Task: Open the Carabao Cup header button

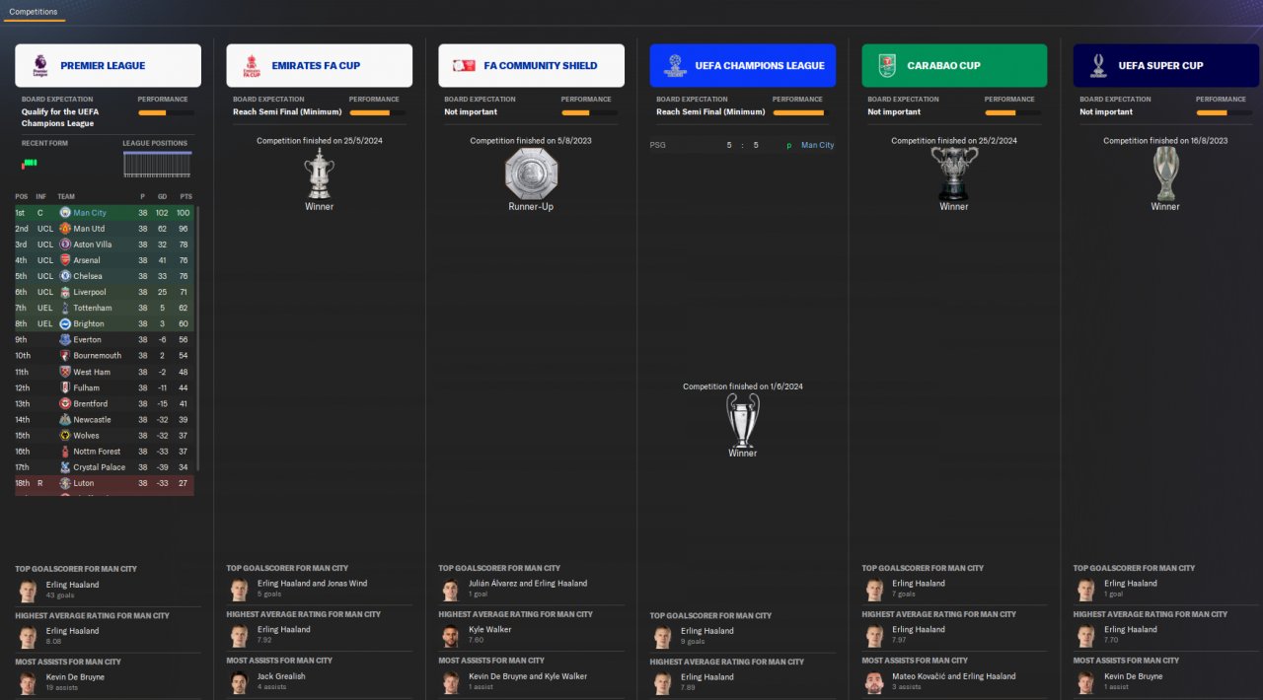Action: tap(954, 65)
